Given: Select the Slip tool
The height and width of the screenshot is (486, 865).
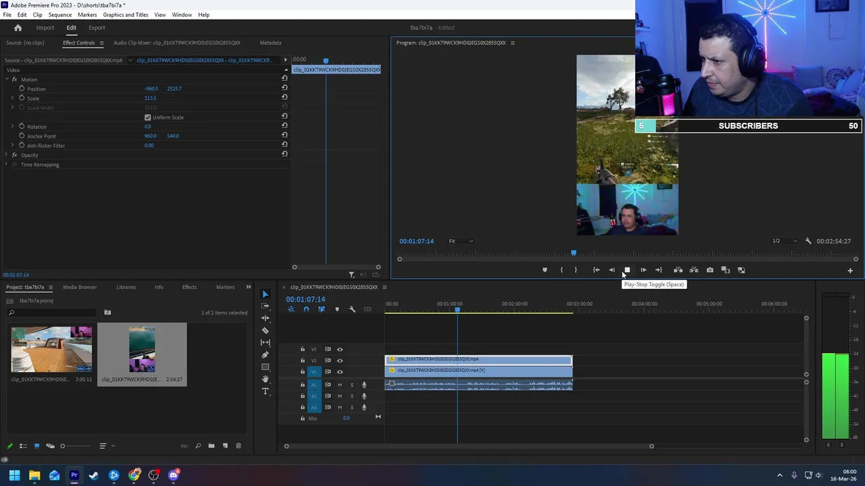Looking at the screenshot, I should (265, 342).
